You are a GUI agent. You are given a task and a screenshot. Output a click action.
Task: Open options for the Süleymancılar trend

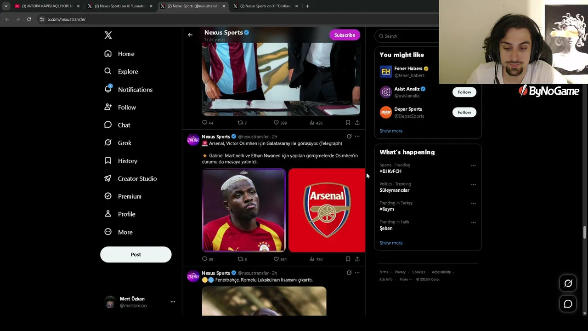[x=473, y=185]
